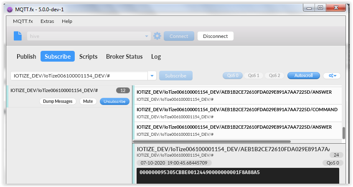Click the MQTT.fx app icon in title bar

point(10,10)
